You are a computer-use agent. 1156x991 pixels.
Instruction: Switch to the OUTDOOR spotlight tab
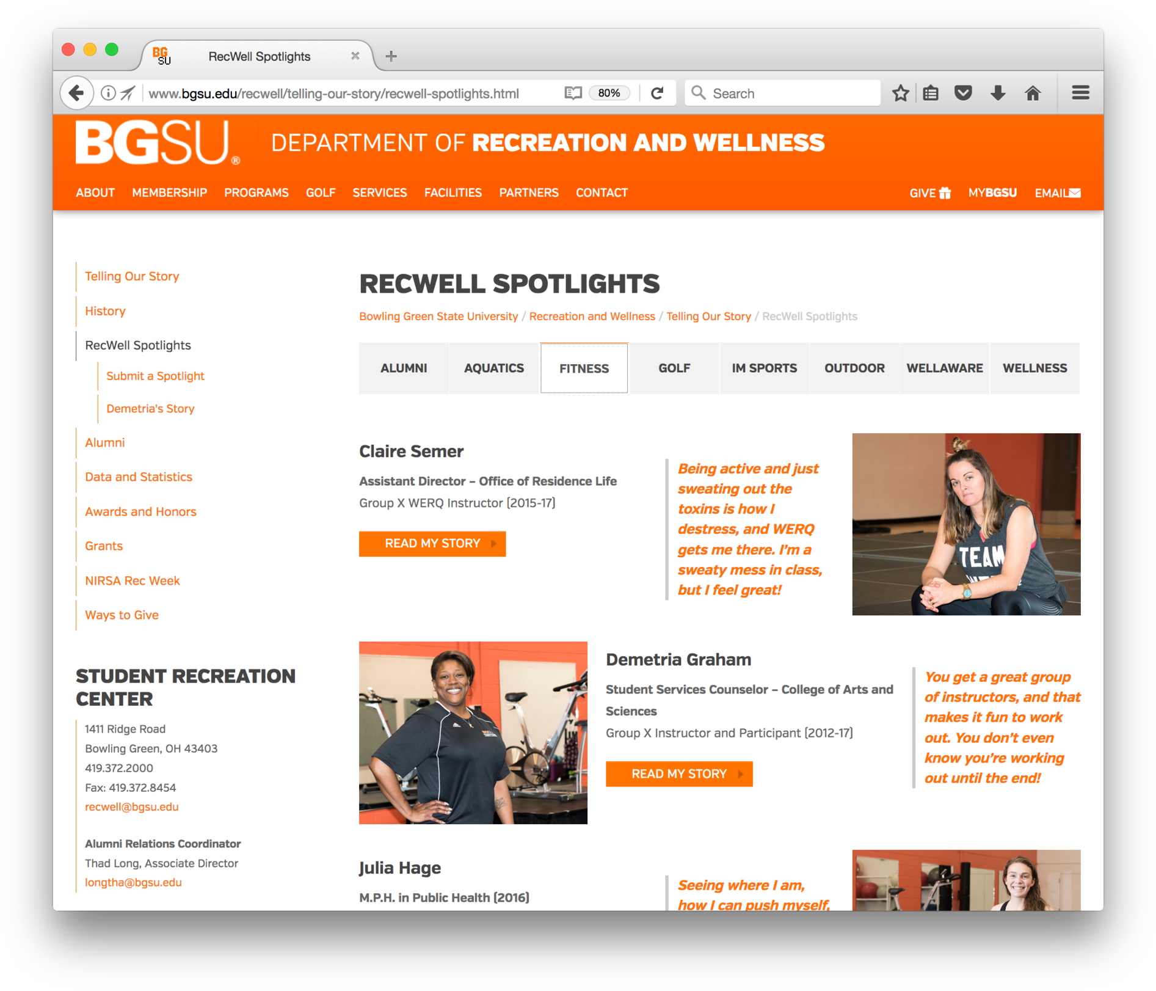click(854, 368)
